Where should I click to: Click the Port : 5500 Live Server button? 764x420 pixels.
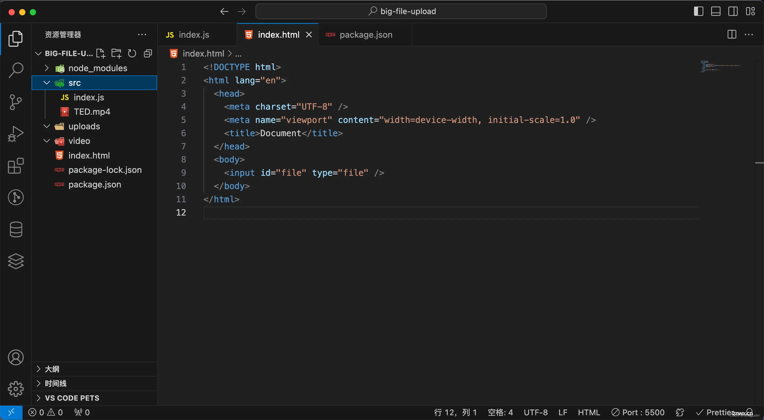point(638,412)
